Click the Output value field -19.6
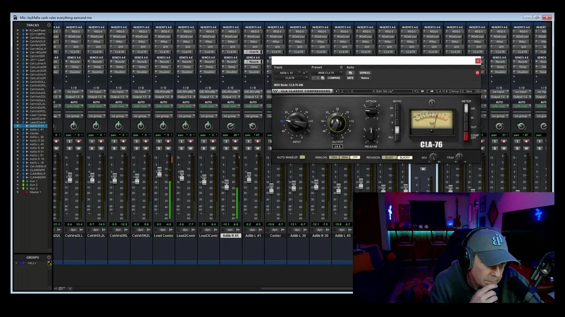This screenshot has height=317, width=565. click(338, 146)
